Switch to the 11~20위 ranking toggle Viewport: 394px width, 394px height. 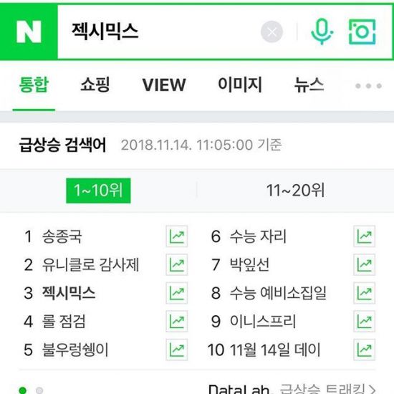[x=295, y=191]
